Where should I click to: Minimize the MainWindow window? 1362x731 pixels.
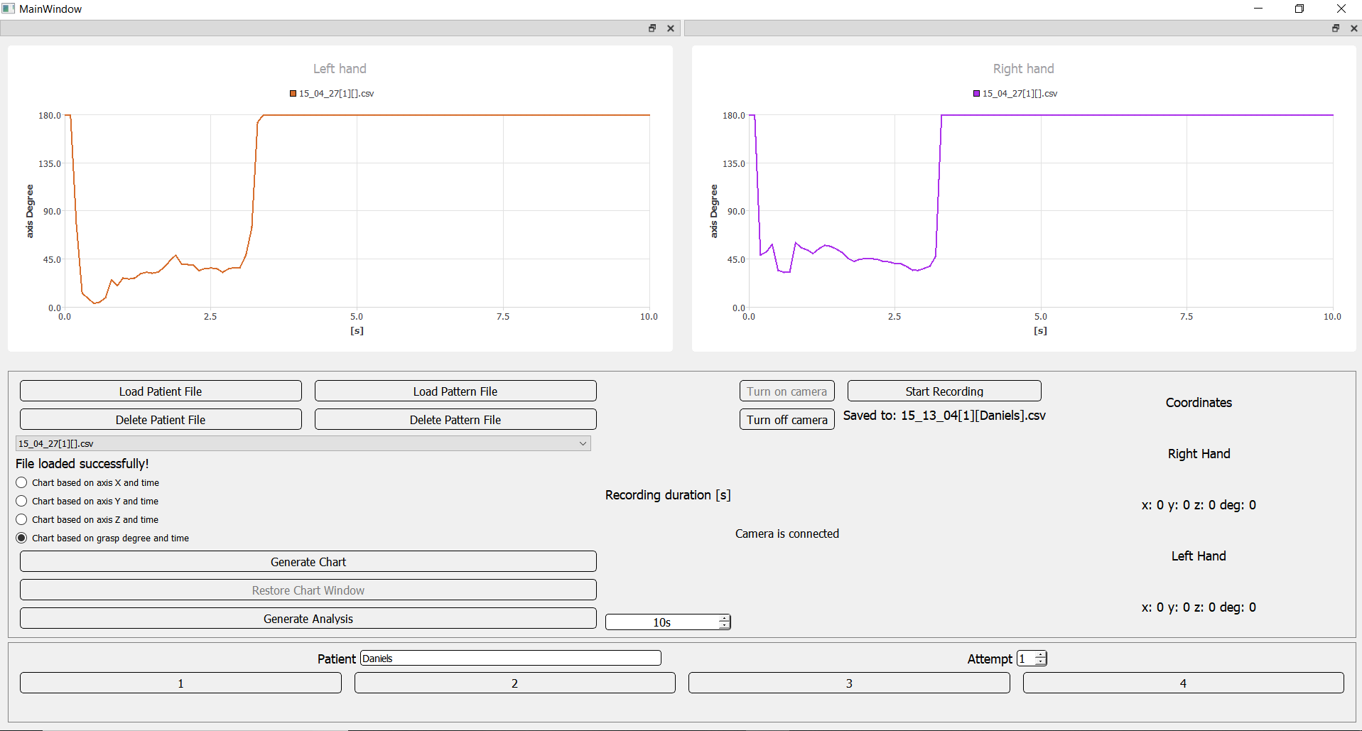1258,9
